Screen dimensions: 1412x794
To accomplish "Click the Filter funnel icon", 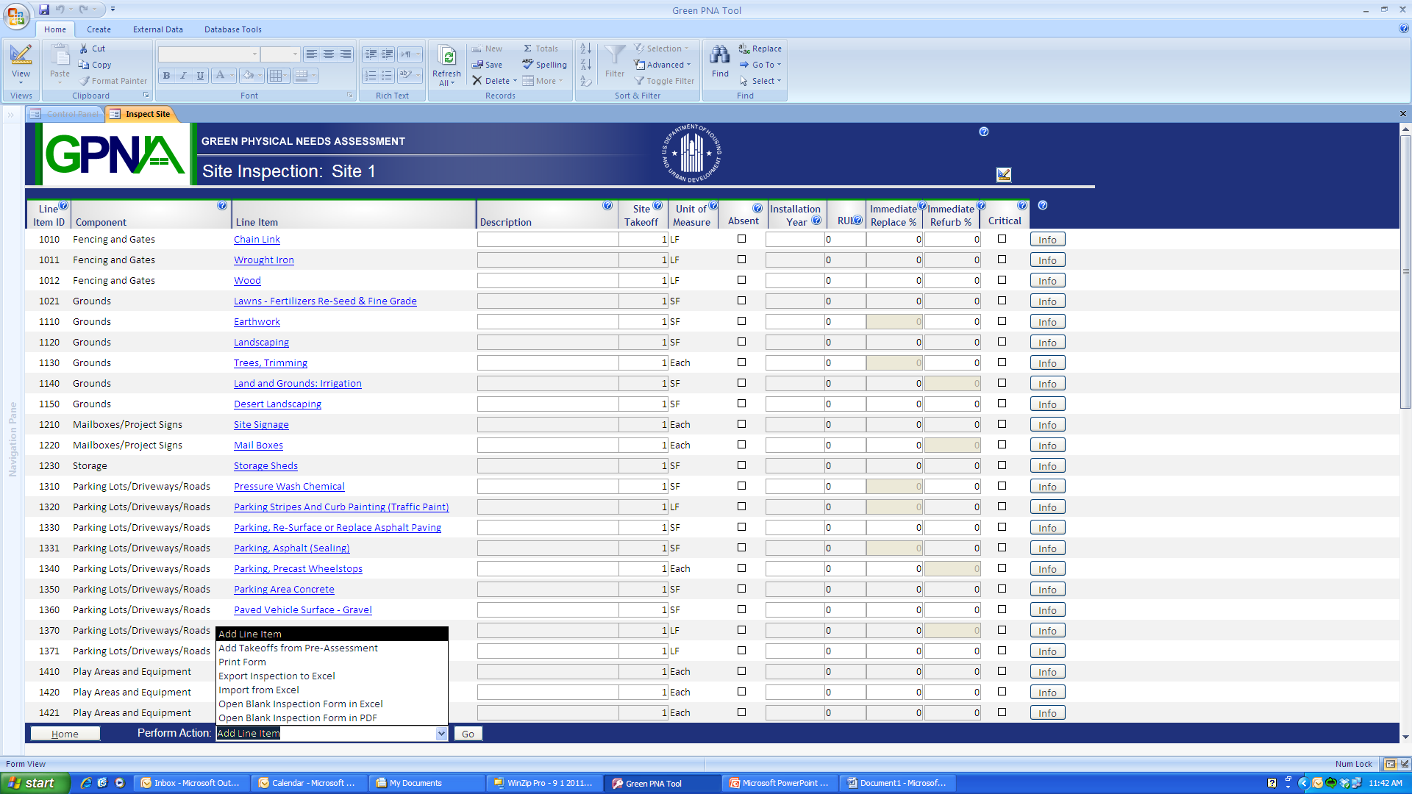I will tap(614, 55).
